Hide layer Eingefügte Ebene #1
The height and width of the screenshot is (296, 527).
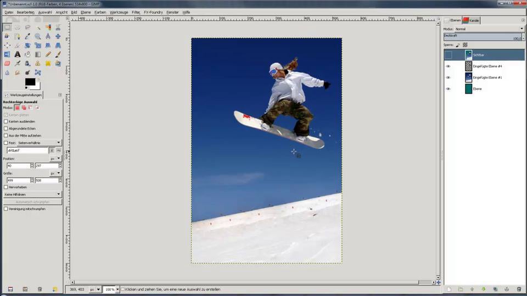[448, 77]
